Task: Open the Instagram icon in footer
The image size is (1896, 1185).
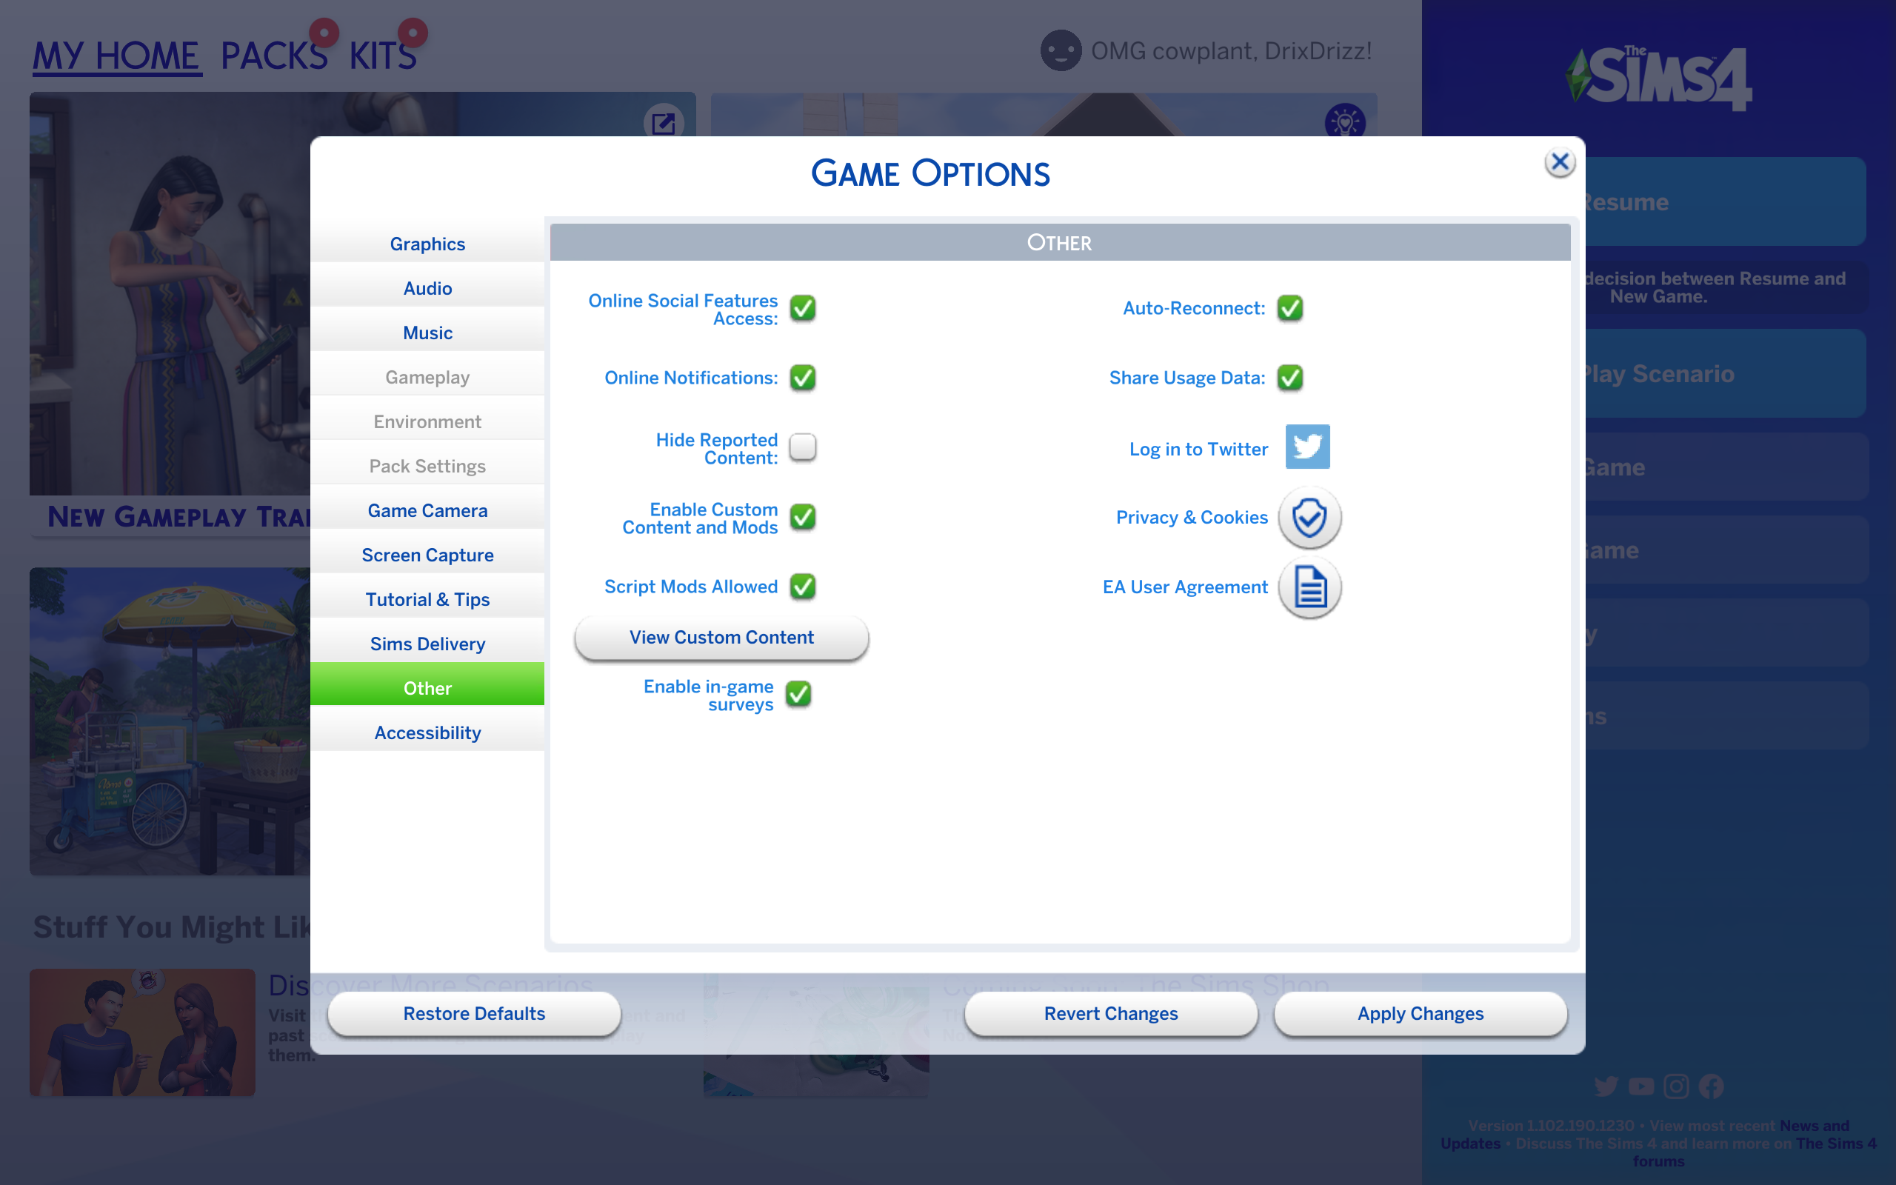Action: tap(1676, 1086)
